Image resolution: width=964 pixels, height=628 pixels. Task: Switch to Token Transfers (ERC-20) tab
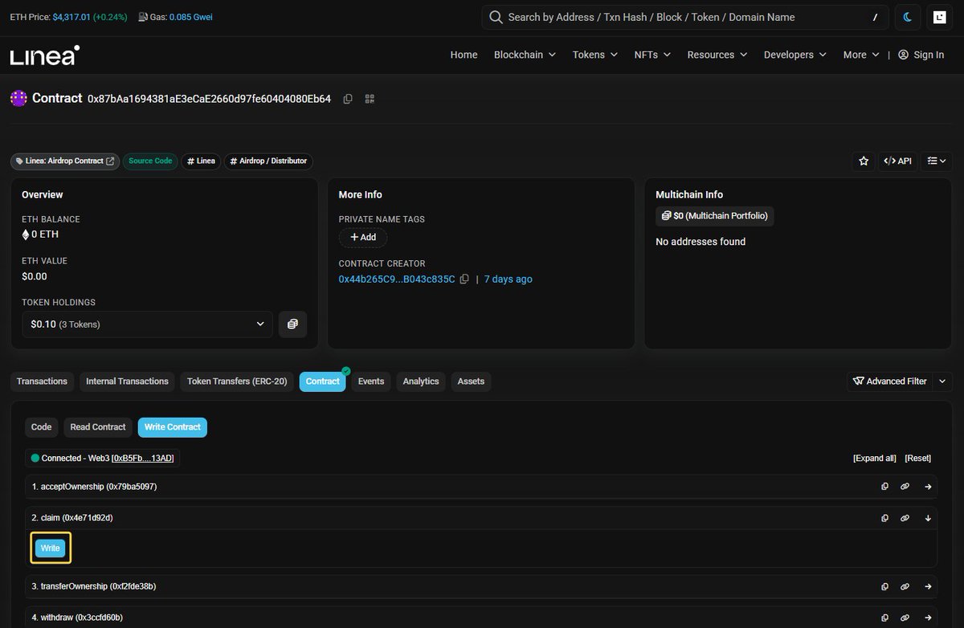pos(237,381)
